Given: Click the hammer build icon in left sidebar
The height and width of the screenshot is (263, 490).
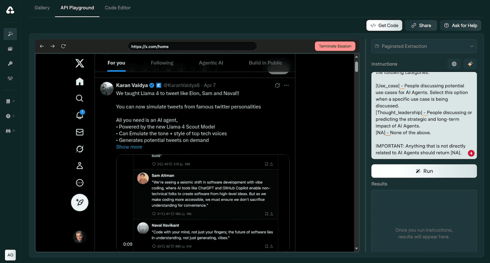Looking at the screenshot, I should click(10, 34).
